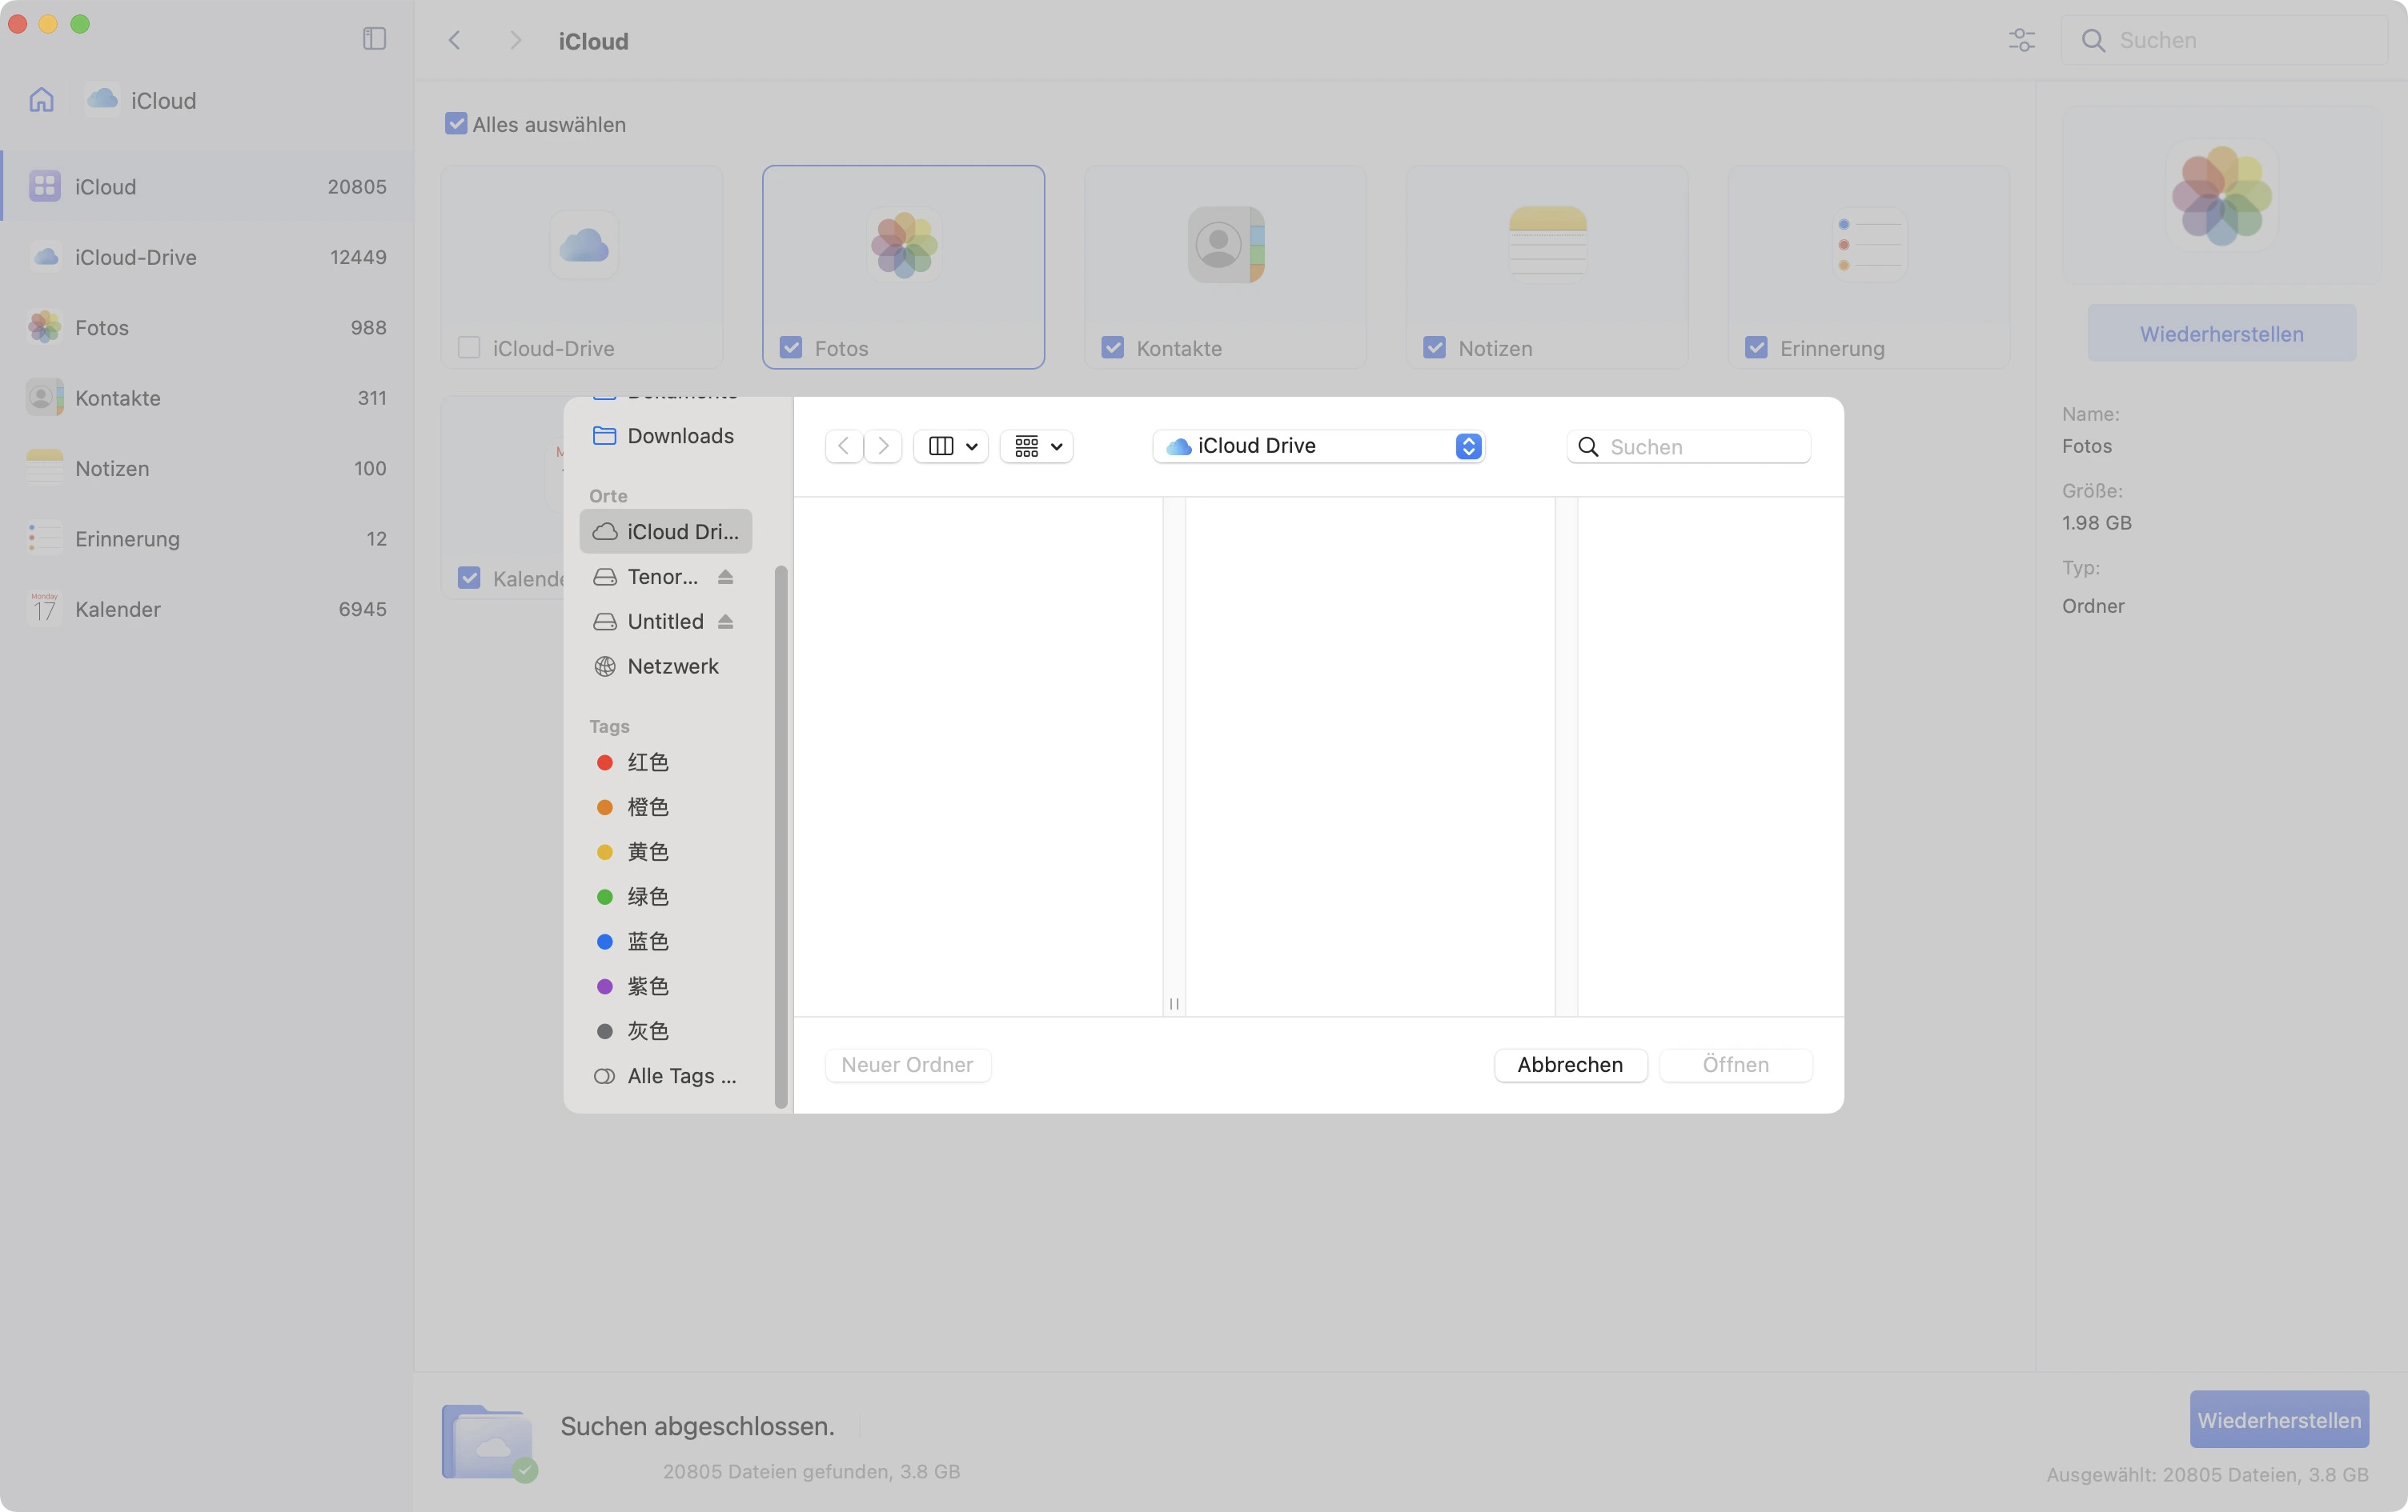
Task: Uncheck the Kalender checkbox
Action: 469,578
